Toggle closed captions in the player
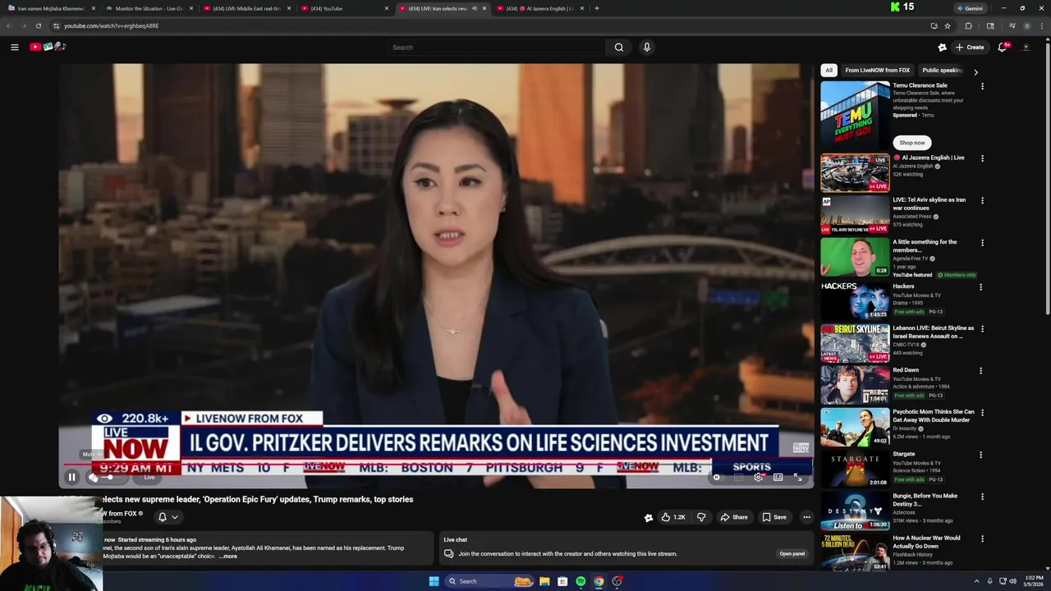1051x591 pixels. [x=738, y=477]
